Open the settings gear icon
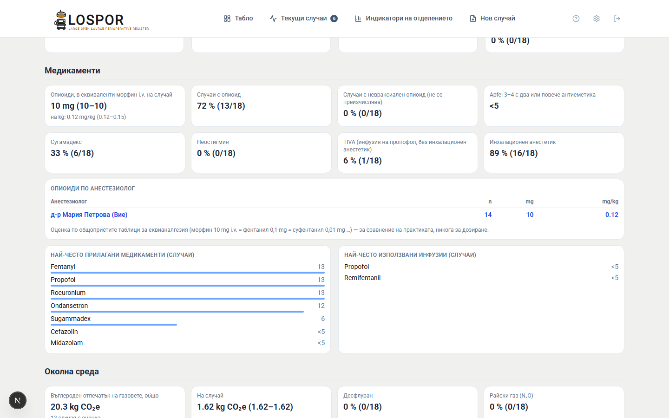This screenshot has height=418, width=669. (x=597, y=19)
